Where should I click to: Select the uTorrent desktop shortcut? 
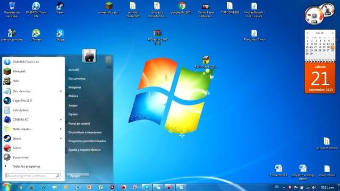[x=36, y=35]
